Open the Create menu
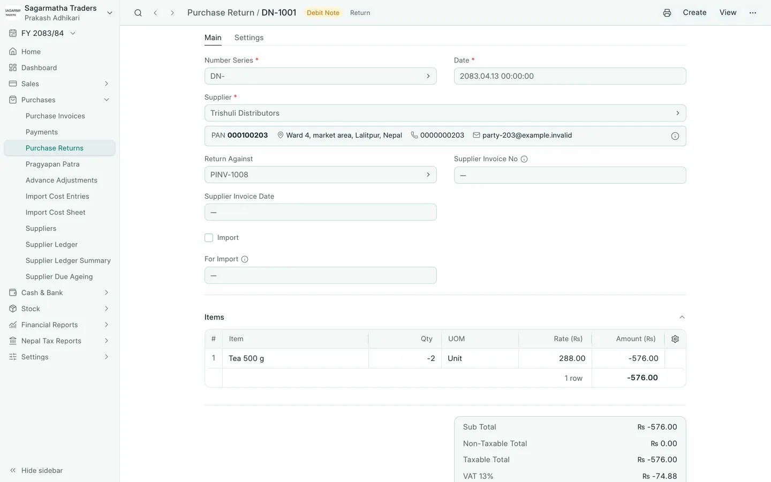This screenshot has width=771, height=482. [x=694, y=13]
